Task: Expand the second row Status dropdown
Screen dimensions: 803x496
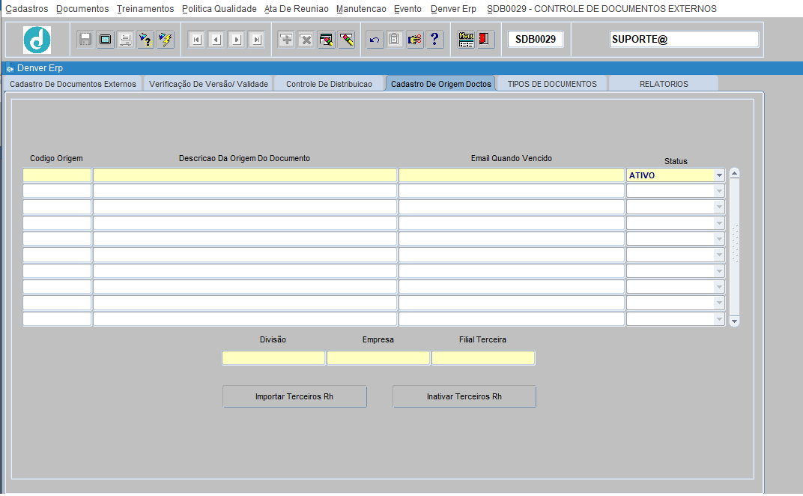Action: pyautogui.click(x=719, y=191)
